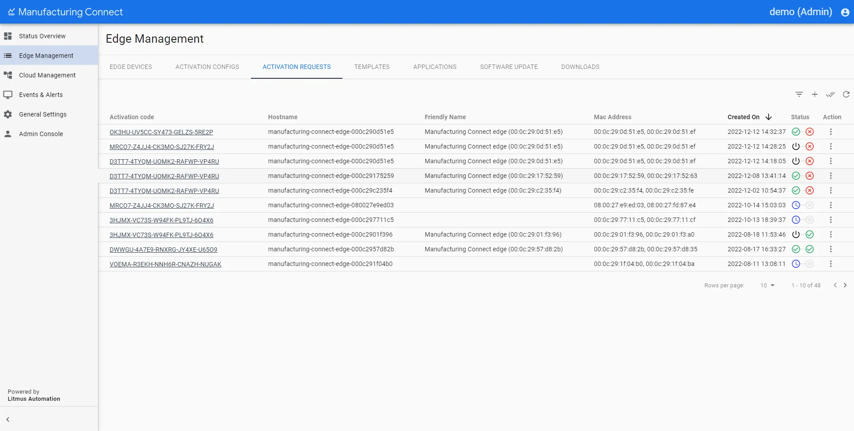Open the Templates tab

point(372,67)
